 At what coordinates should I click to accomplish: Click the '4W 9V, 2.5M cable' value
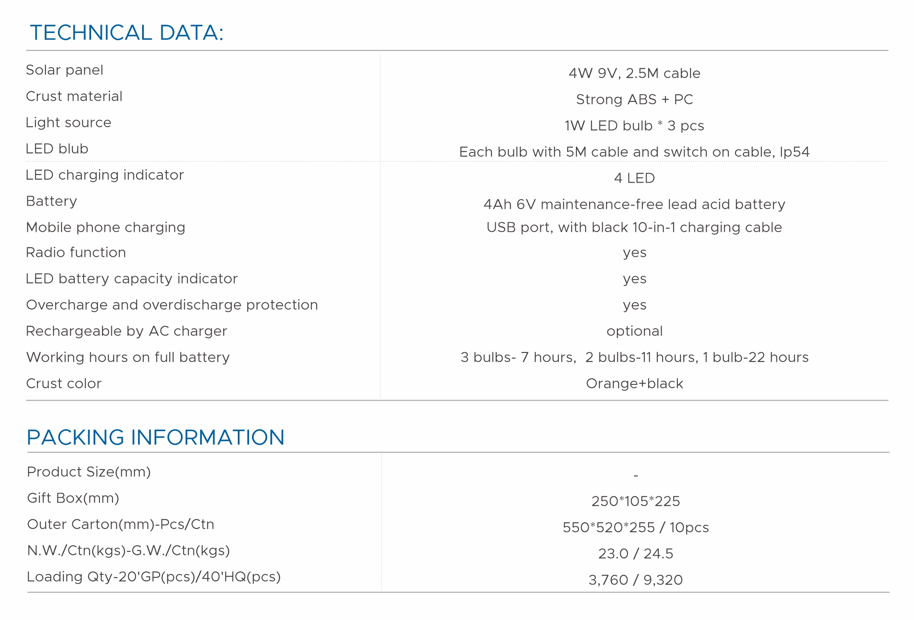(634, 73)
